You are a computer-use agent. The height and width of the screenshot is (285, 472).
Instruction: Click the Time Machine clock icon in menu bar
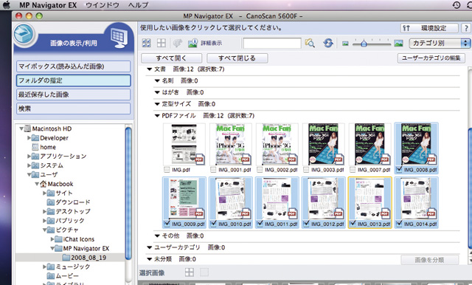[x=457, y=5]
